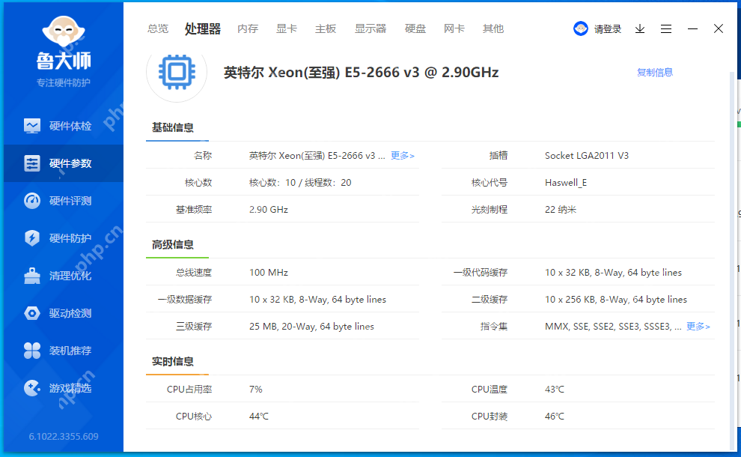This screenshot has width=741, height=457.
Task: Expand 更多 next to the processor name
Action: pos(401,155)
